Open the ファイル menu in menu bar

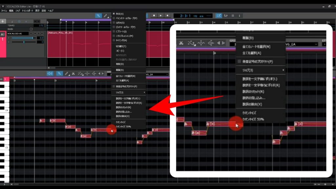click(4, 10)
